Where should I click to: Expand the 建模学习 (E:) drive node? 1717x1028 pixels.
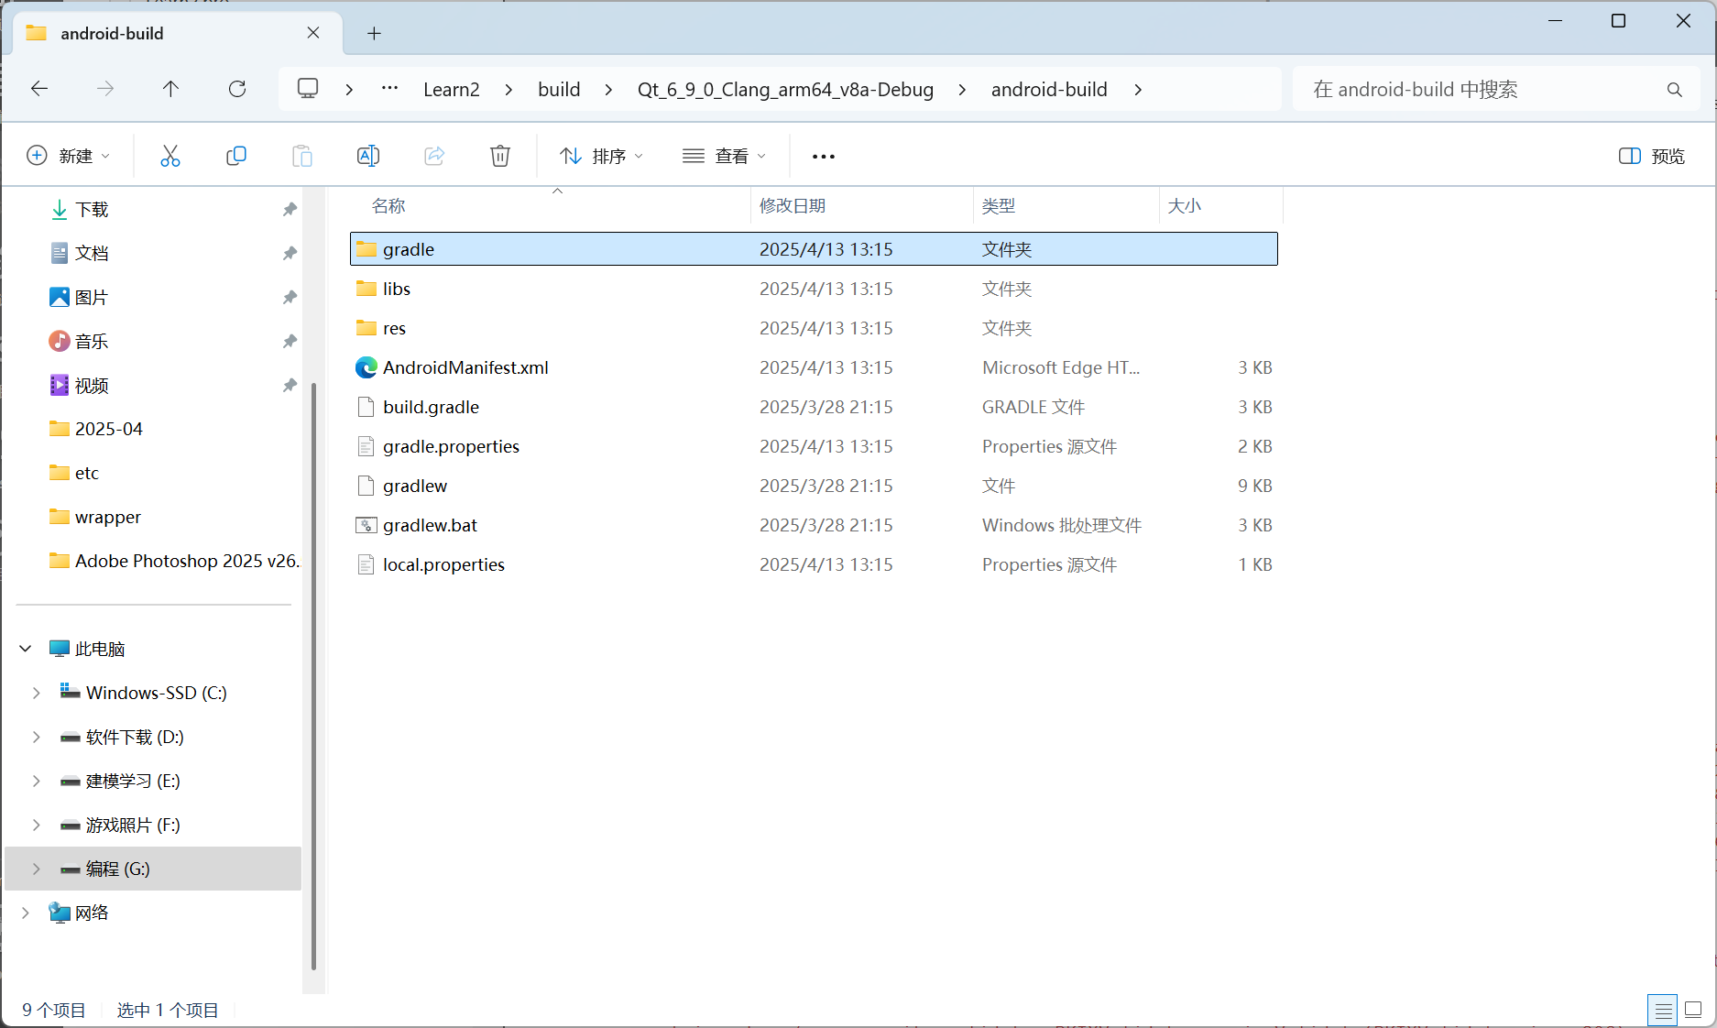(37, 781)
